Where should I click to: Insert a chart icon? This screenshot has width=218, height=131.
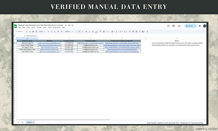(137, 32)
